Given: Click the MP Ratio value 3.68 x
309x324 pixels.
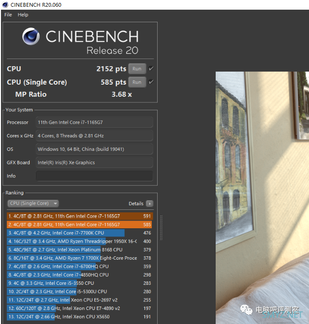Looking at the screenshot, I should 121,94.
